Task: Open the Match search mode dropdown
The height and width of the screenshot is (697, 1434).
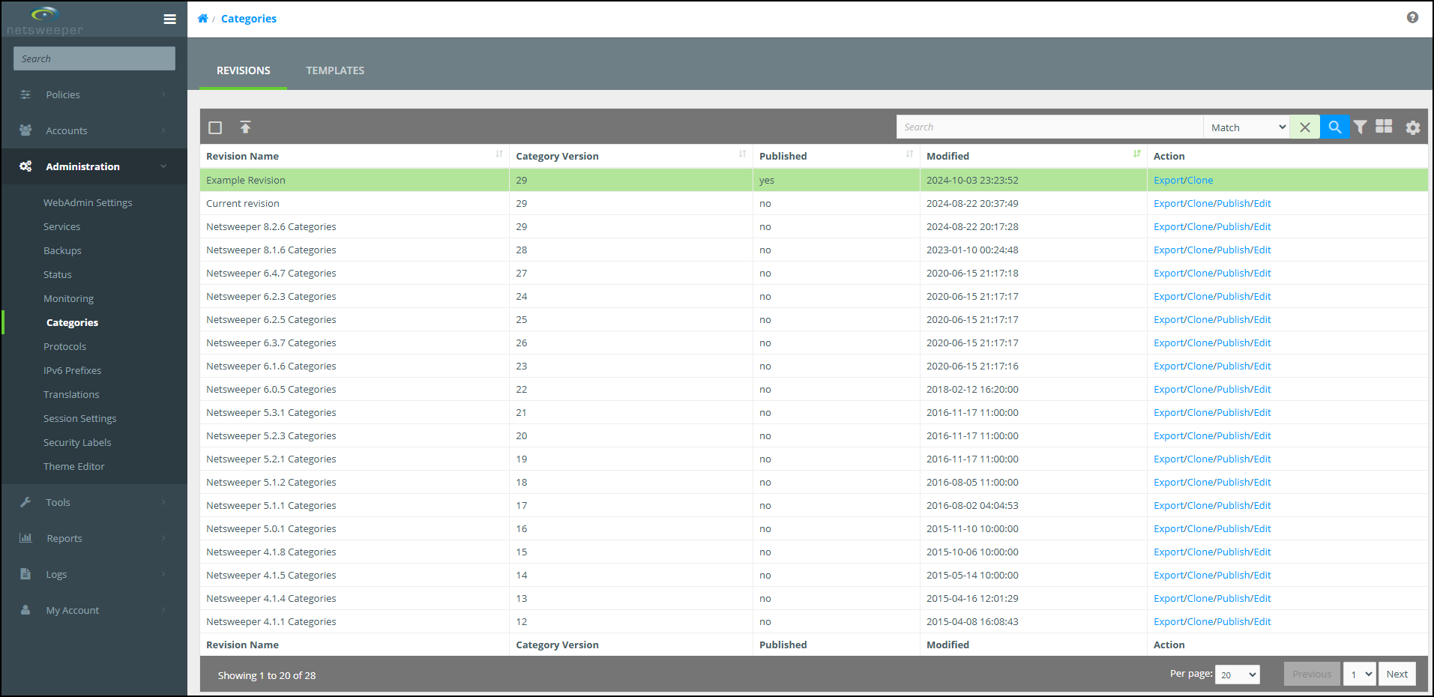Action: point(1247,127)
